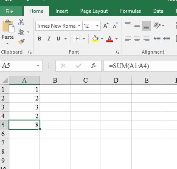This screenshot has width=177, height=169.
Task: Middle align cell contents
Action: click(x=137, y=26)
